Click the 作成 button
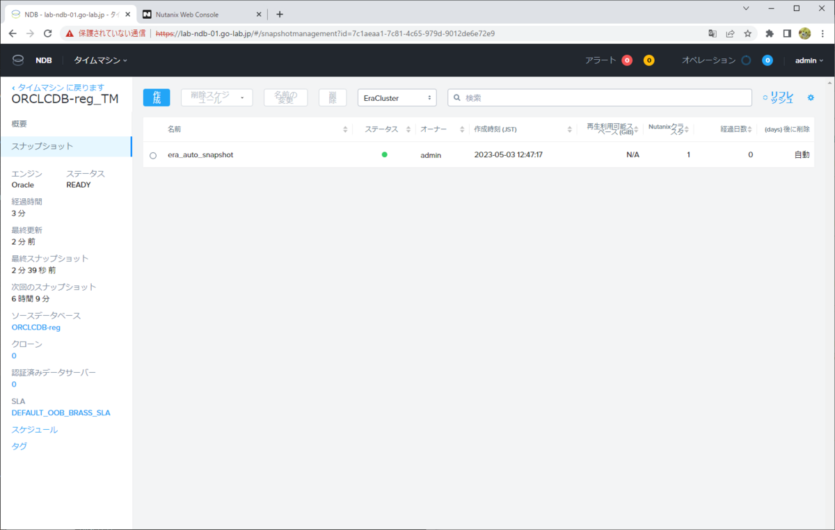 pyautogui.click(x=157, y=97)
